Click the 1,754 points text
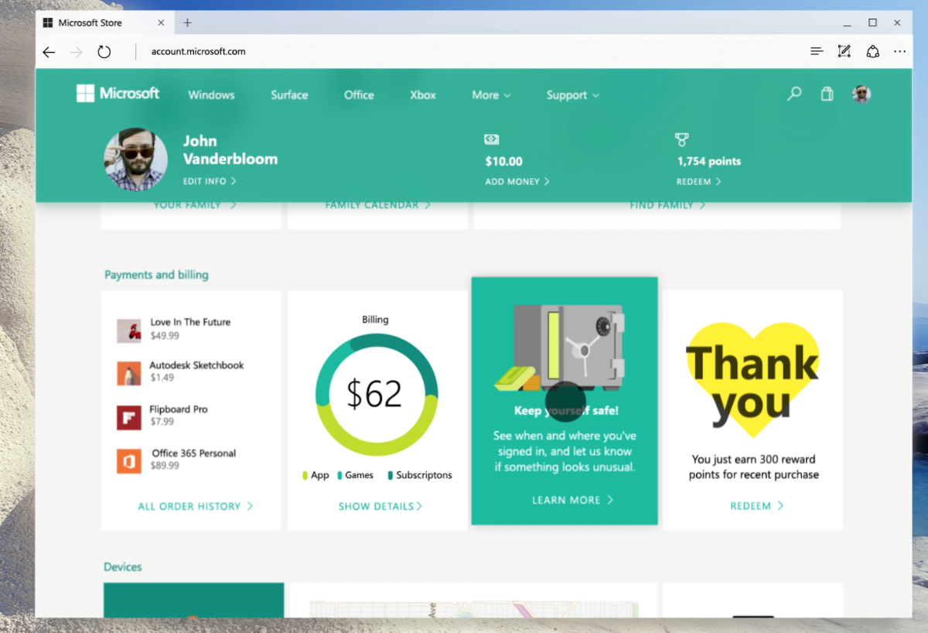This screenshot has width=928, height=633. click(709, 162)
